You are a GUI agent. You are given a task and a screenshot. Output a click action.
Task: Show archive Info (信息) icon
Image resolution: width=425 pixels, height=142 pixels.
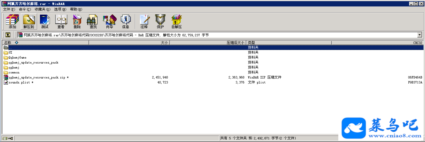[x=126, y=22]
